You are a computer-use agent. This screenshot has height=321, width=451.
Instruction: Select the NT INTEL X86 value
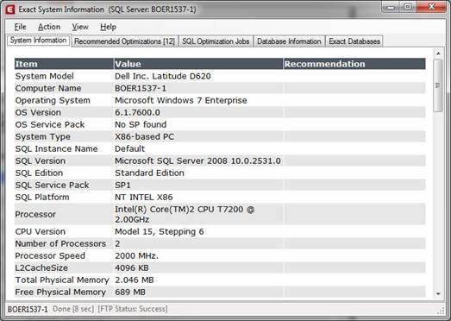point(144,198)
